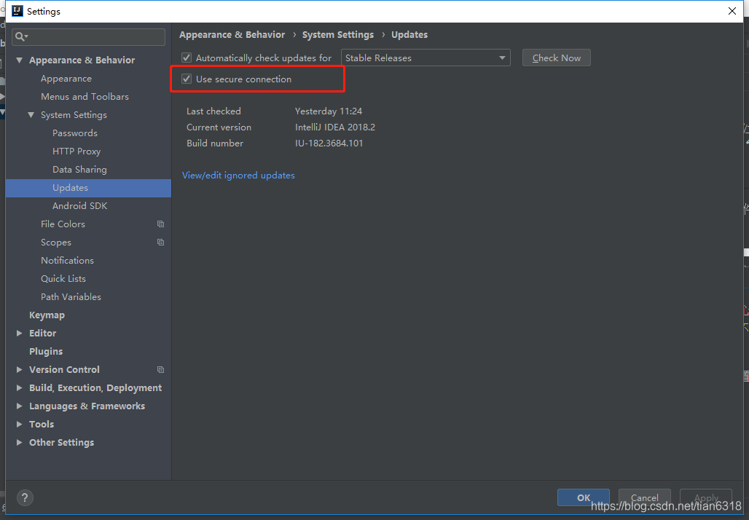The height and width of the screenshot is (520, 749).
Task: Open the Plugins settings page
Action: [46, 352]
